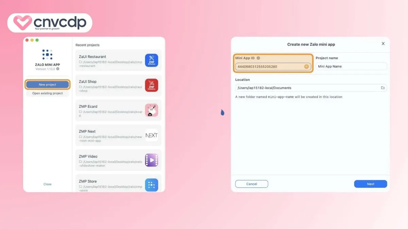Click the ZaUI Shop folder path

point(111,89)
